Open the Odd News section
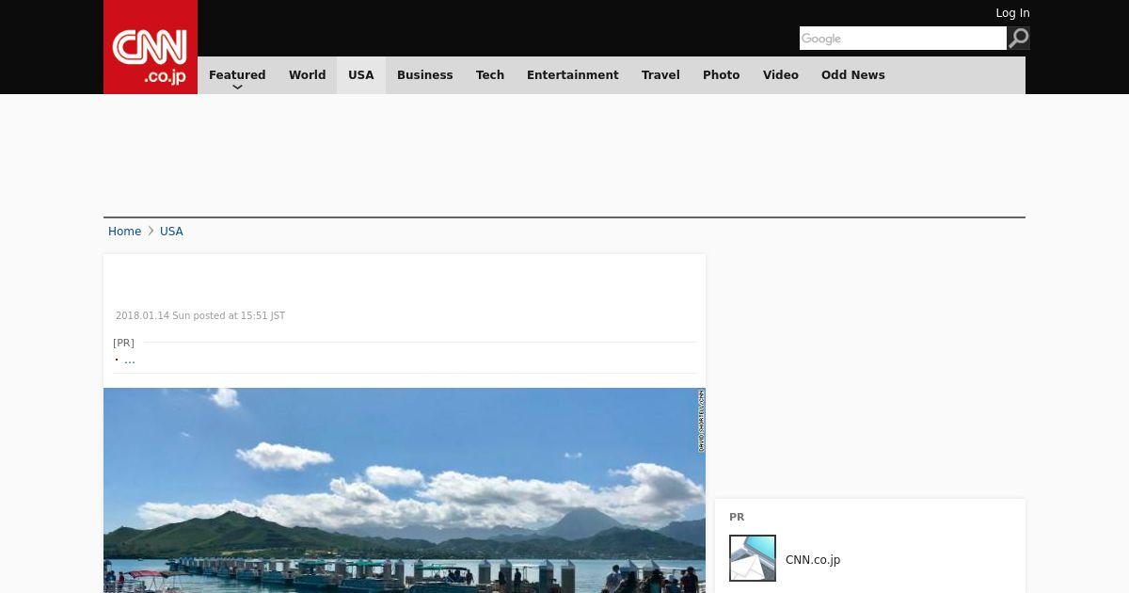The image size is (1129, 593). tap(852, 75)
